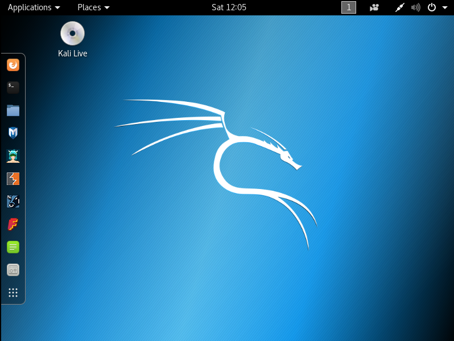
Task: Select the Kali Live disc icon
Action: tap(72, 34)
